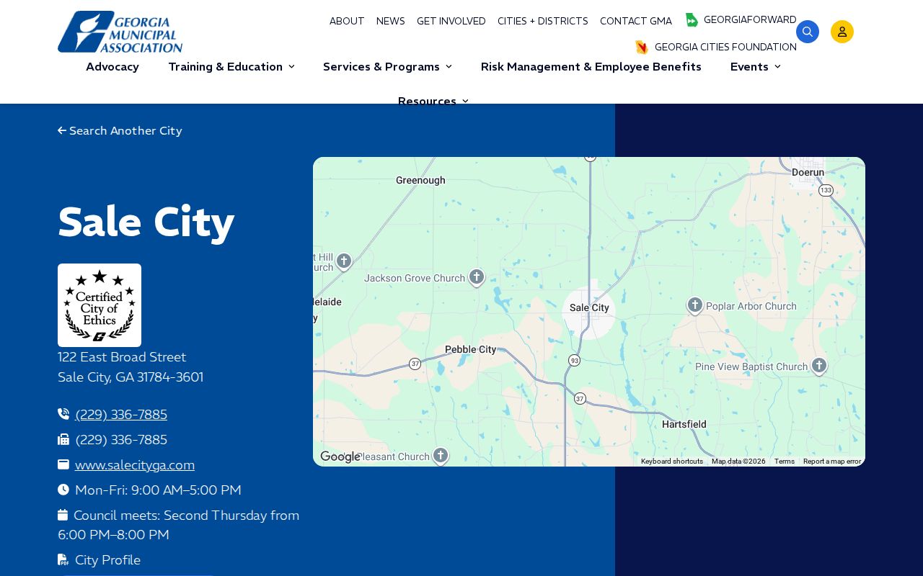Viewport: 923px width, 576px height.
Task: Click the Certified City of Ethics badge
Action: point(100,305)
